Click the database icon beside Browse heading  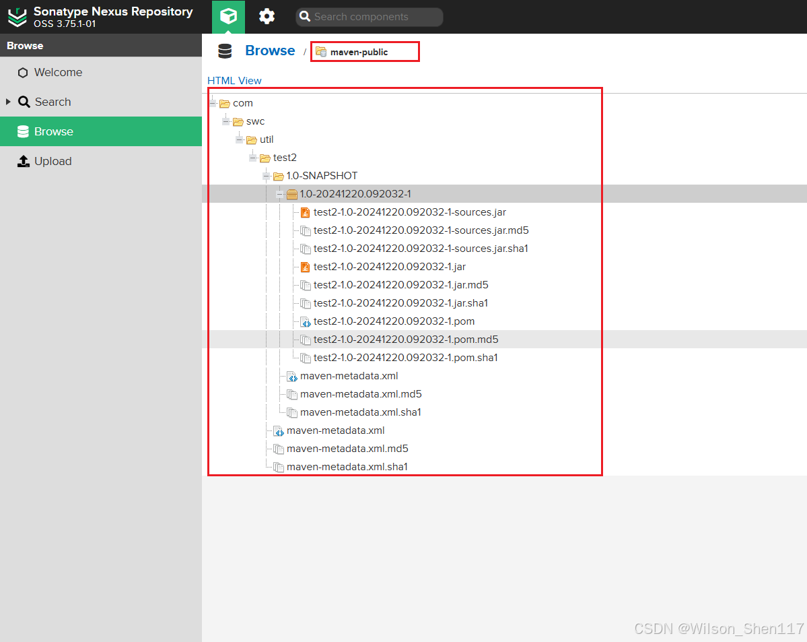pyautogui.click(x=225, y=51)
